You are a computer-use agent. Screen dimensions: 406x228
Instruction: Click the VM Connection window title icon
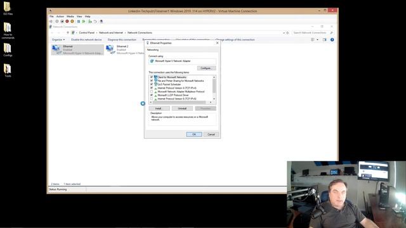pos(51,11)
